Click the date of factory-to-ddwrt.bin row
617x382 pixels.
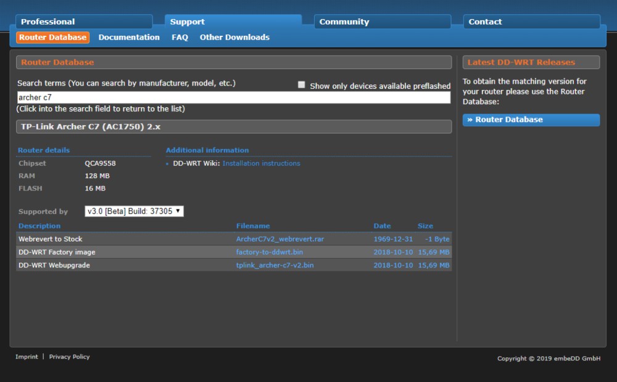tap(393, 252)
